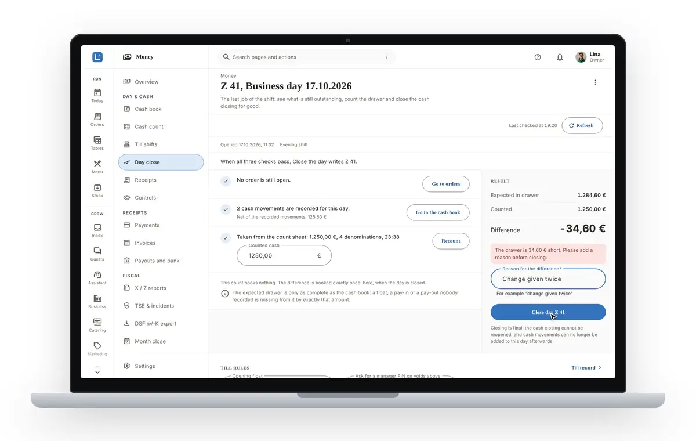The image size is (696, 441).
Task: Open Controls in the sidebar
Action: click(x=161, y=198)
